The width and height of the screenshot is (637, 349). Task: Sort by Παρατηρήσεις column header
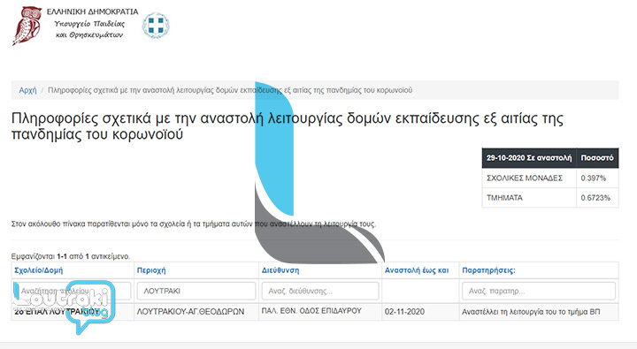point(488,270)
